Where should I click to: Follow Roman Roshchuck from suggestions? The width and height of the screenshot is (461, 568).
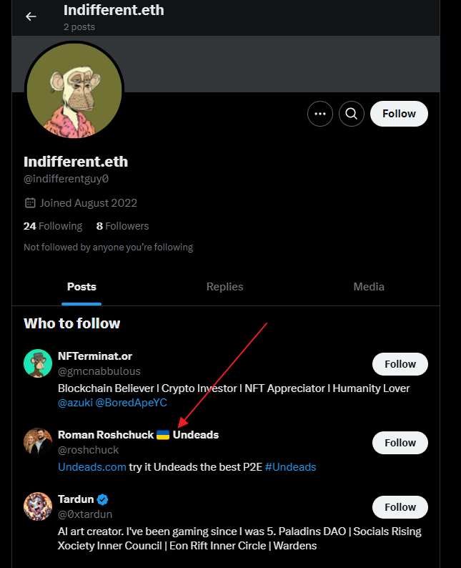(400, 443)
